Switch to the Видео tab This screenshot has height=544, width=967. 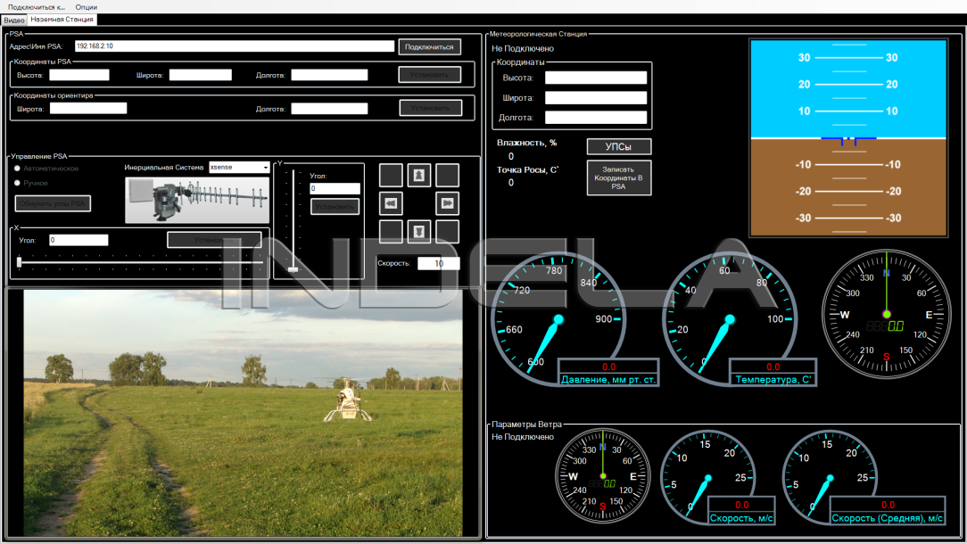pyautogui.click(x=14, y=19)
